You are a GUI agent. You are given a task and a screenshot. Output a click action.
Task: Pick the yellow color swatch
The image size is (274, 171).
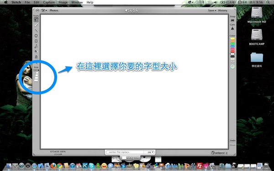click(x=232, y=39)
